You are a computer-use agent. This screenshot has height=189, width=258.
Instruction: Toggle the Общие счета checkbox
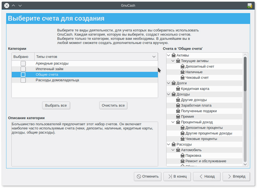tap(23, 75)
